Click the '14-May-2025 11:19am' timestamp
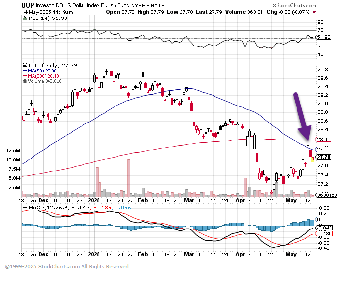This screenshot has height=282, width=346. click(x=47, y=12)
